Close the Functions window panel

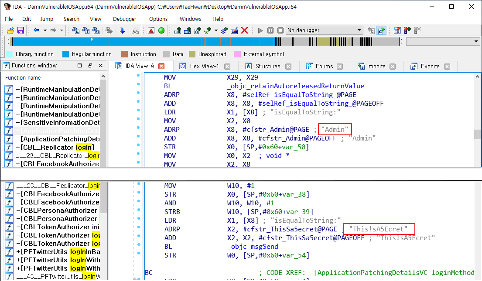pos(100,66)
